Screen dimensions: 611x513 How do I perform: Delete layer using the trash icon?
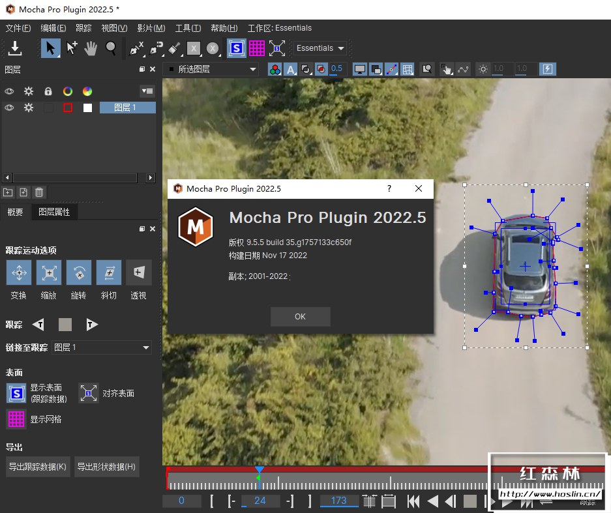(39, 192)
